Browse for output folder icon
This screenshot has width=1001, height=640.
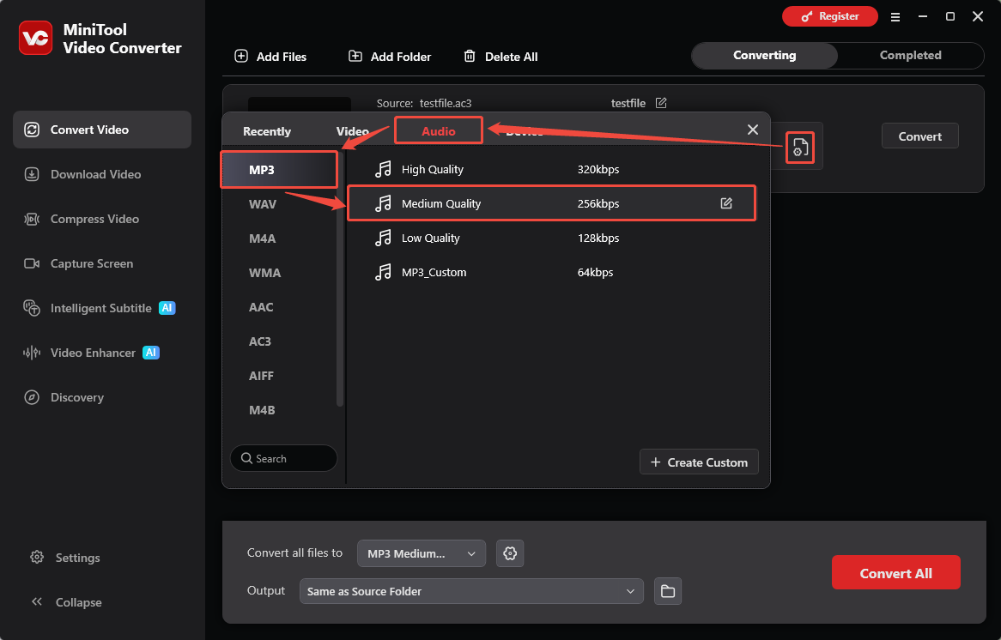668,591
